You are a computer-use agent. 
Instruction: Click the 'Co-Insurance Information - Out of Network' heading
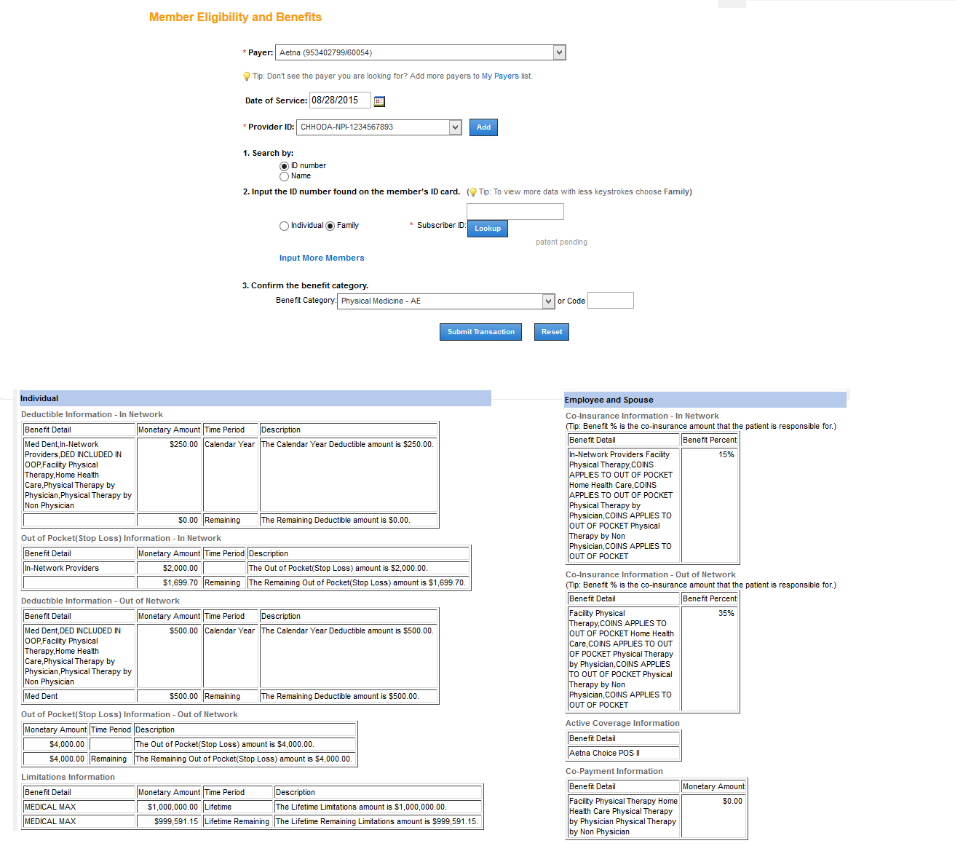(651, 574)
